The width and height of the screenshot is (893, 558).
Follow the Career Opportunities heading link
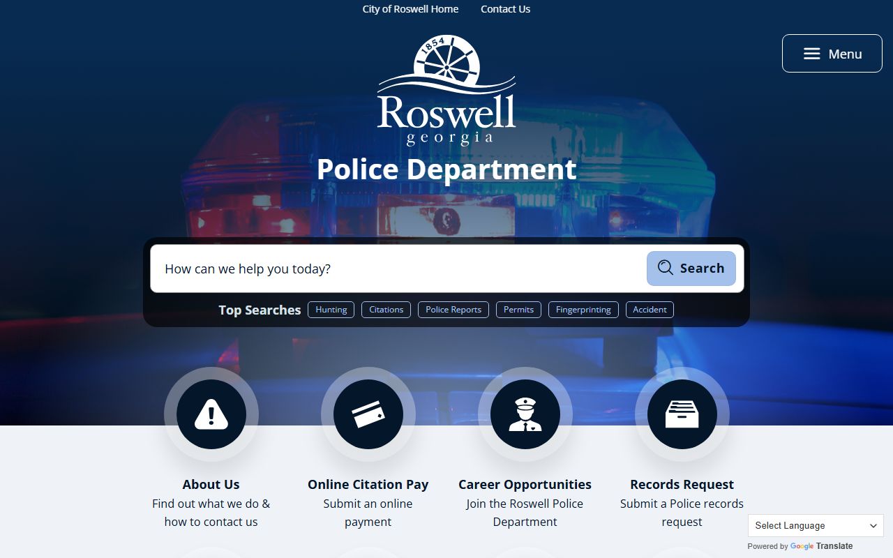(x=525, y=484)
